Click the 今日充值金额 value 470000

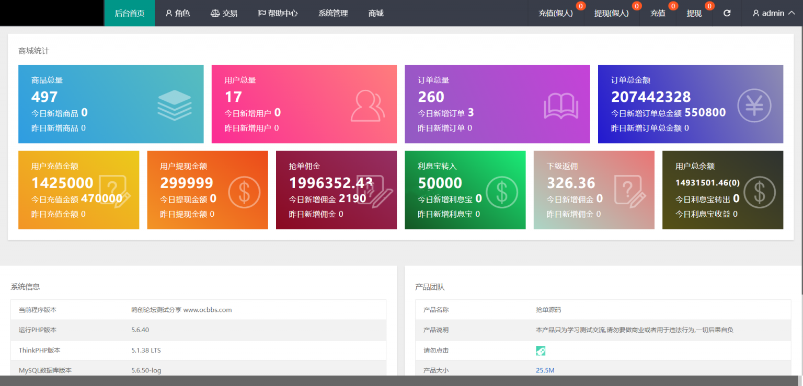coord(101,198)
